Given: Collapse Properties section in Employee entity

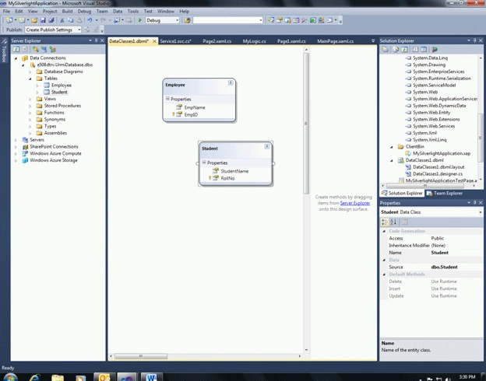Looking at the screenshot, I should (x=167, y=99).
